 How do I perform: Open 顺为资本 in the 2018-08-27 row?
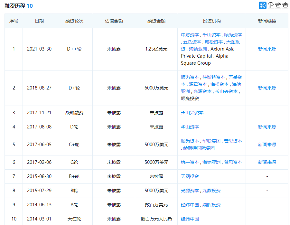pos(190,77)
